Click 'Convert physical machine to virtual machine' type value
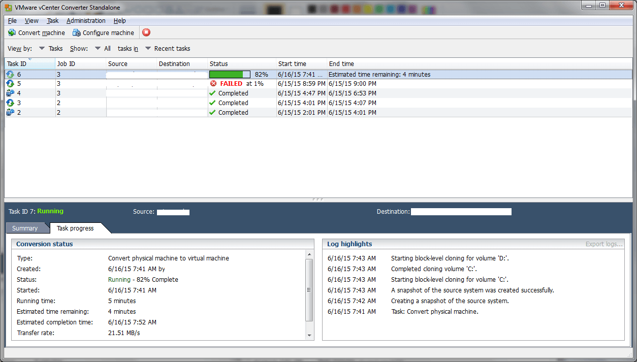Screen dimensions: 637x362 [169, 258]
